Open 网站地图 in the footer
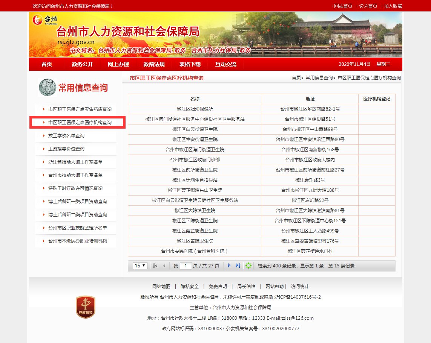 coord(161,287)
